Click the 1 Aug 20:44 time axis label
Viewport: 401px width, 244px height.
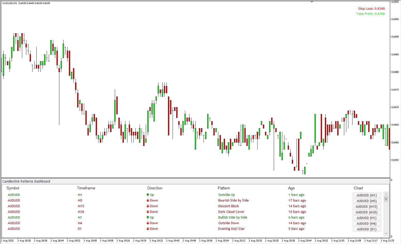[305, 241]
